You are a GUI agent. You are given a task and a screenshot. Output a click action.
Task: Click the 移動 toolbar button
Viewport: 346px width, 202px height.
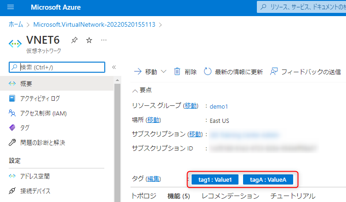146,72
